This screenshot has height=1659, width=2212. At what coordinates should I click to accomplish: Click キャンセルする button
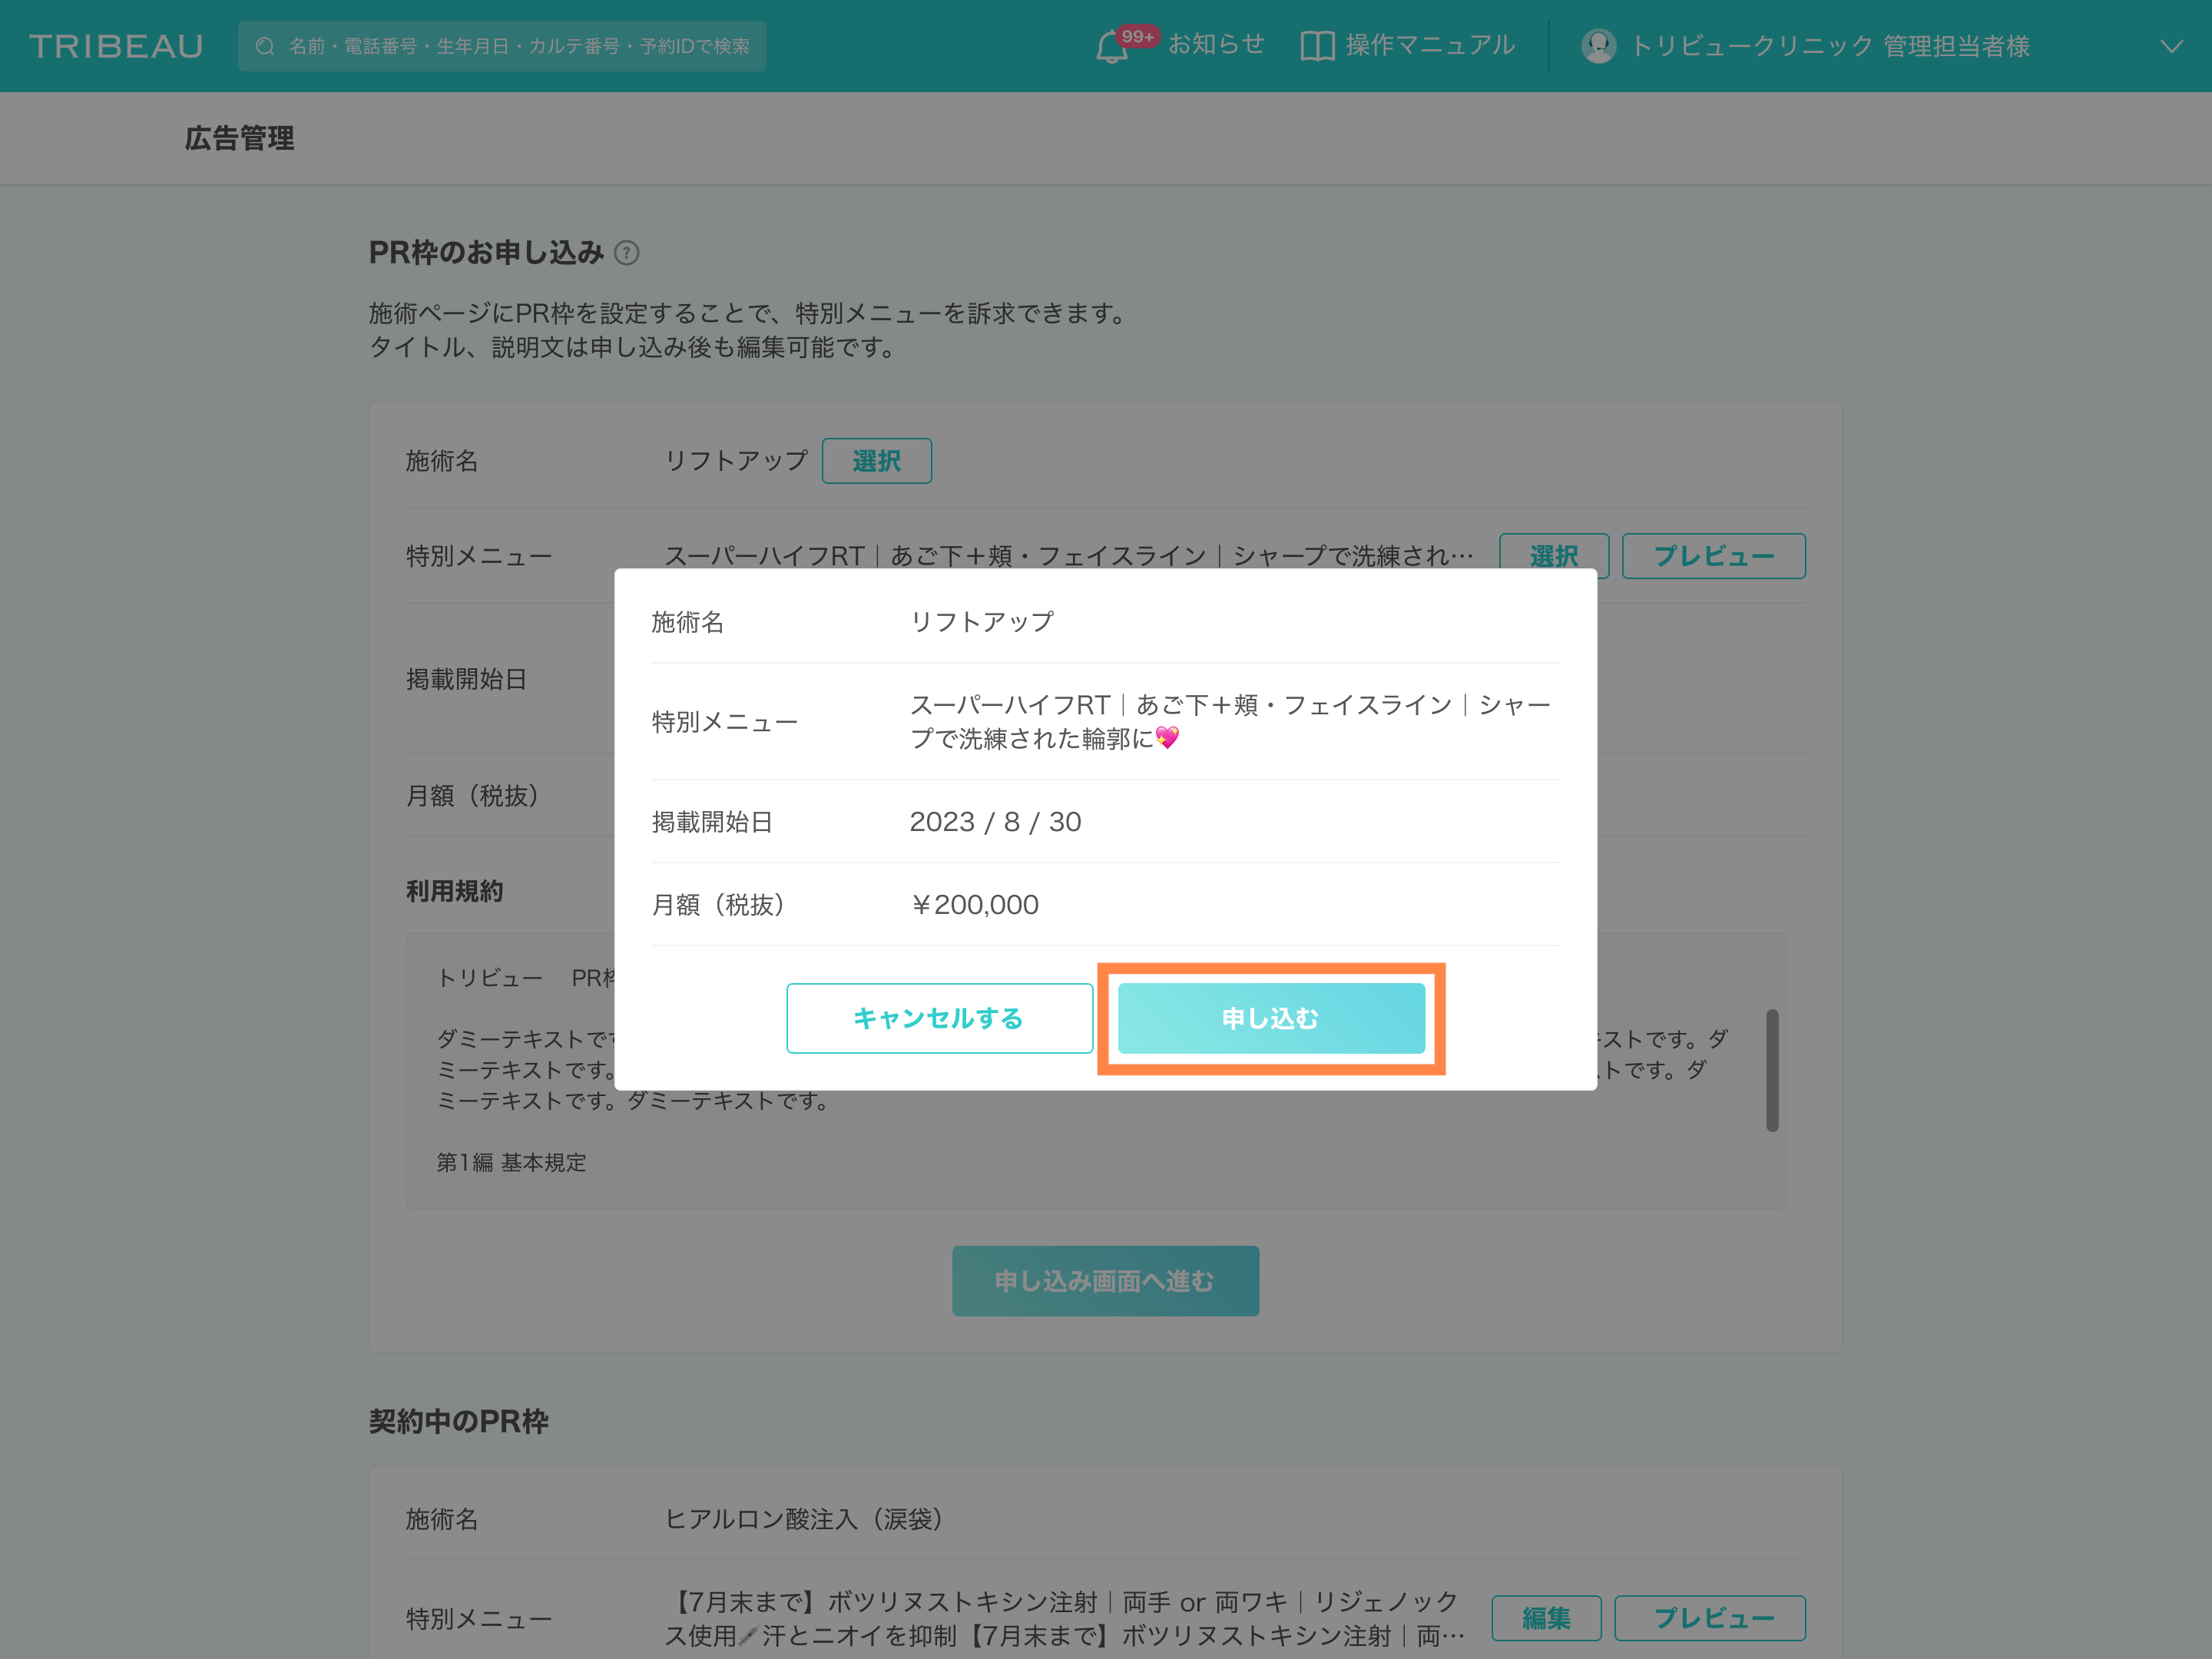[x=939, y=1018]
